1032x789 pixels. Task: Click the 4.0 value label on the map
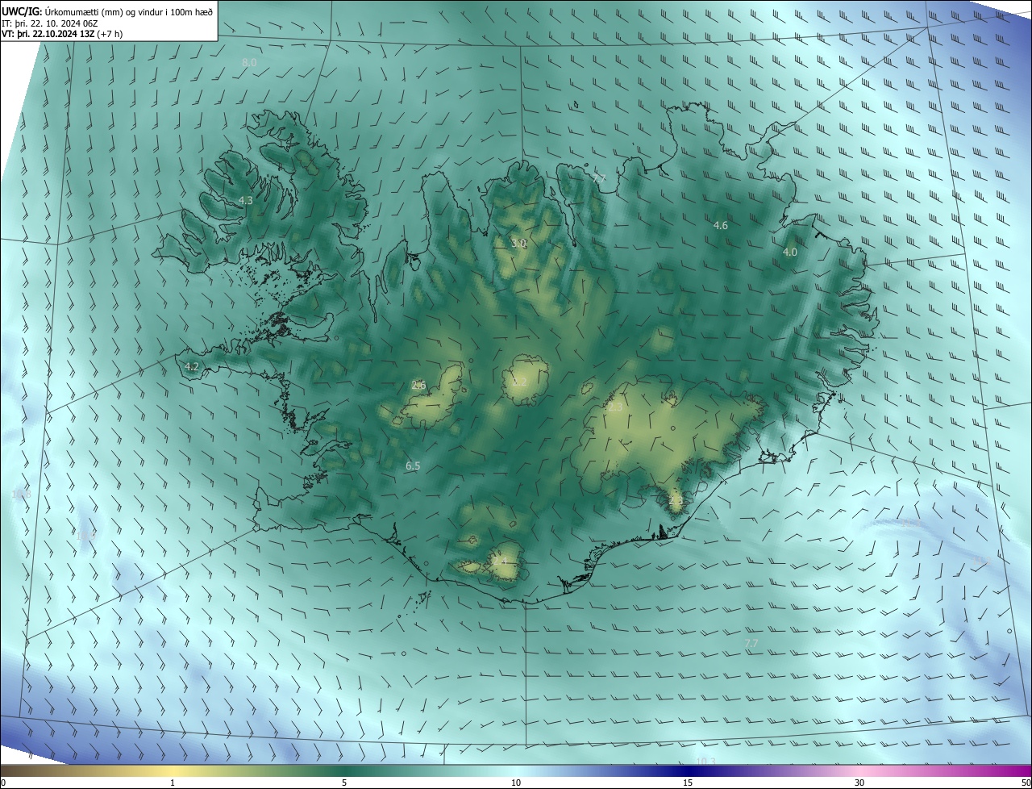(x=790, y=253)
